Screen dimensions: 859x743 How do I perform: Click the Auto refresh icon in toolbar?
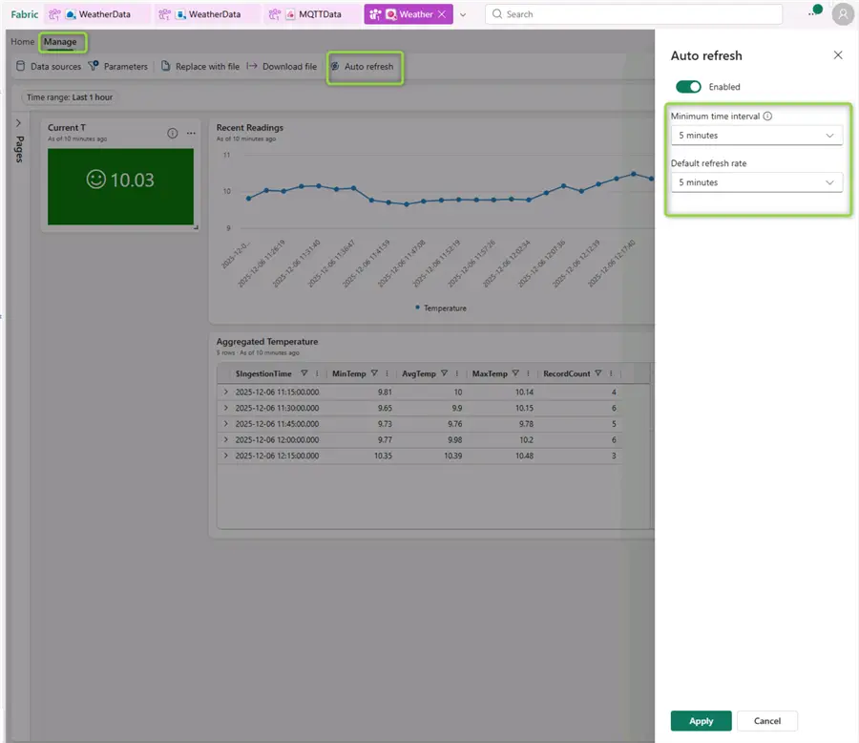[335, 66]
